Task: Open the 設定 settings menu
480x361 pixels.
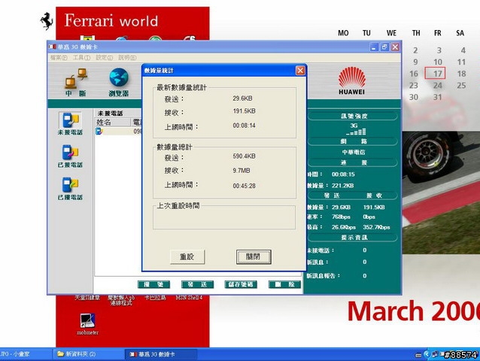Action: click(104, 57)
